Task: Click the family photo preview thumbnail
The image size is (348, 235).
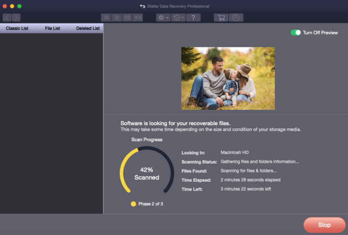Action: click(228, 78)
